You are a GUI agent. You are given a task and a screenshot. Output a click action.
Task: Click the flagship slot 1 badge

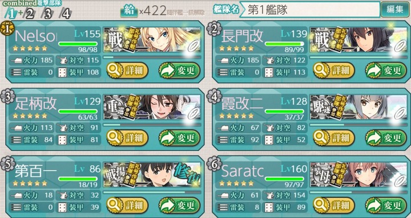(x=7, y=29)
